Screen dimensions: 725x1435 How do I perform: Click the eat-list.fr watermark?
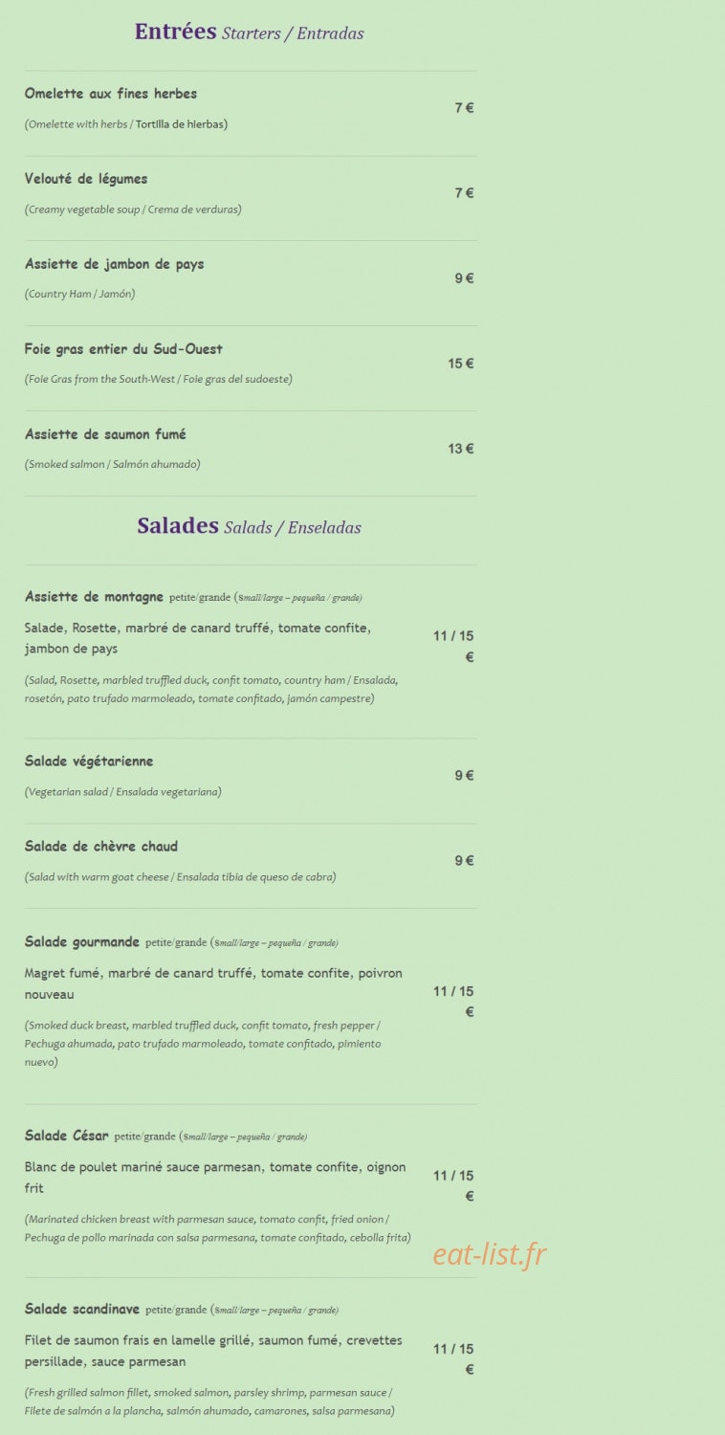click(489, 1254)
